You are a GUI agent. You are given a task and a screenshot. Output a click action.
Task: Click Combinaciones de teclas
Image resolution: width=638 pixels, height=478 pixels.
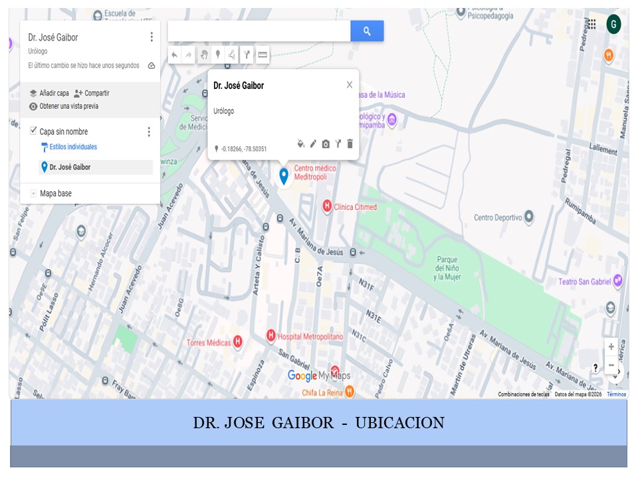pos(524,394)
